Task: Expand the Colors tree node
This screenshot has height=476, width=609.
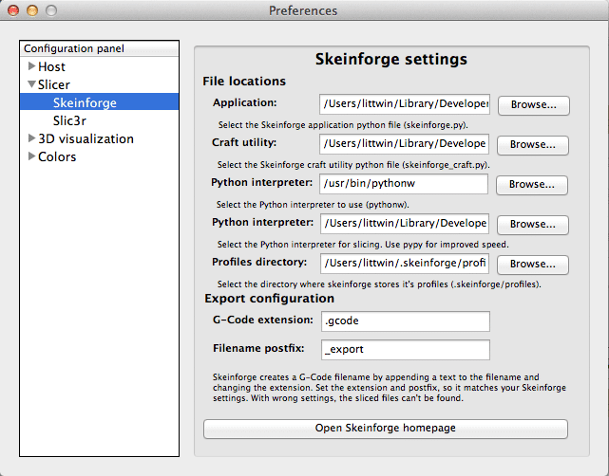Action: pyautogui.click(x=32, y=156)
